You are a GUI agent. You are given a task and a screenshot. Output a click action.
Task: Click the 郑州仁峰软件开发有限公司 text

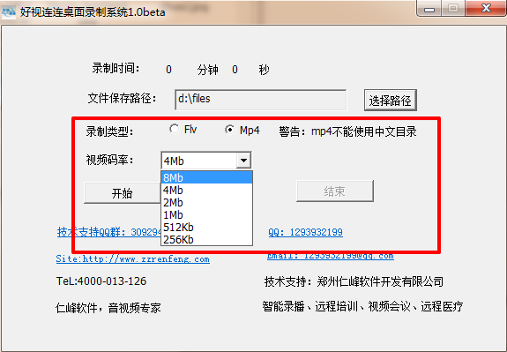click(x=380, y=281)
